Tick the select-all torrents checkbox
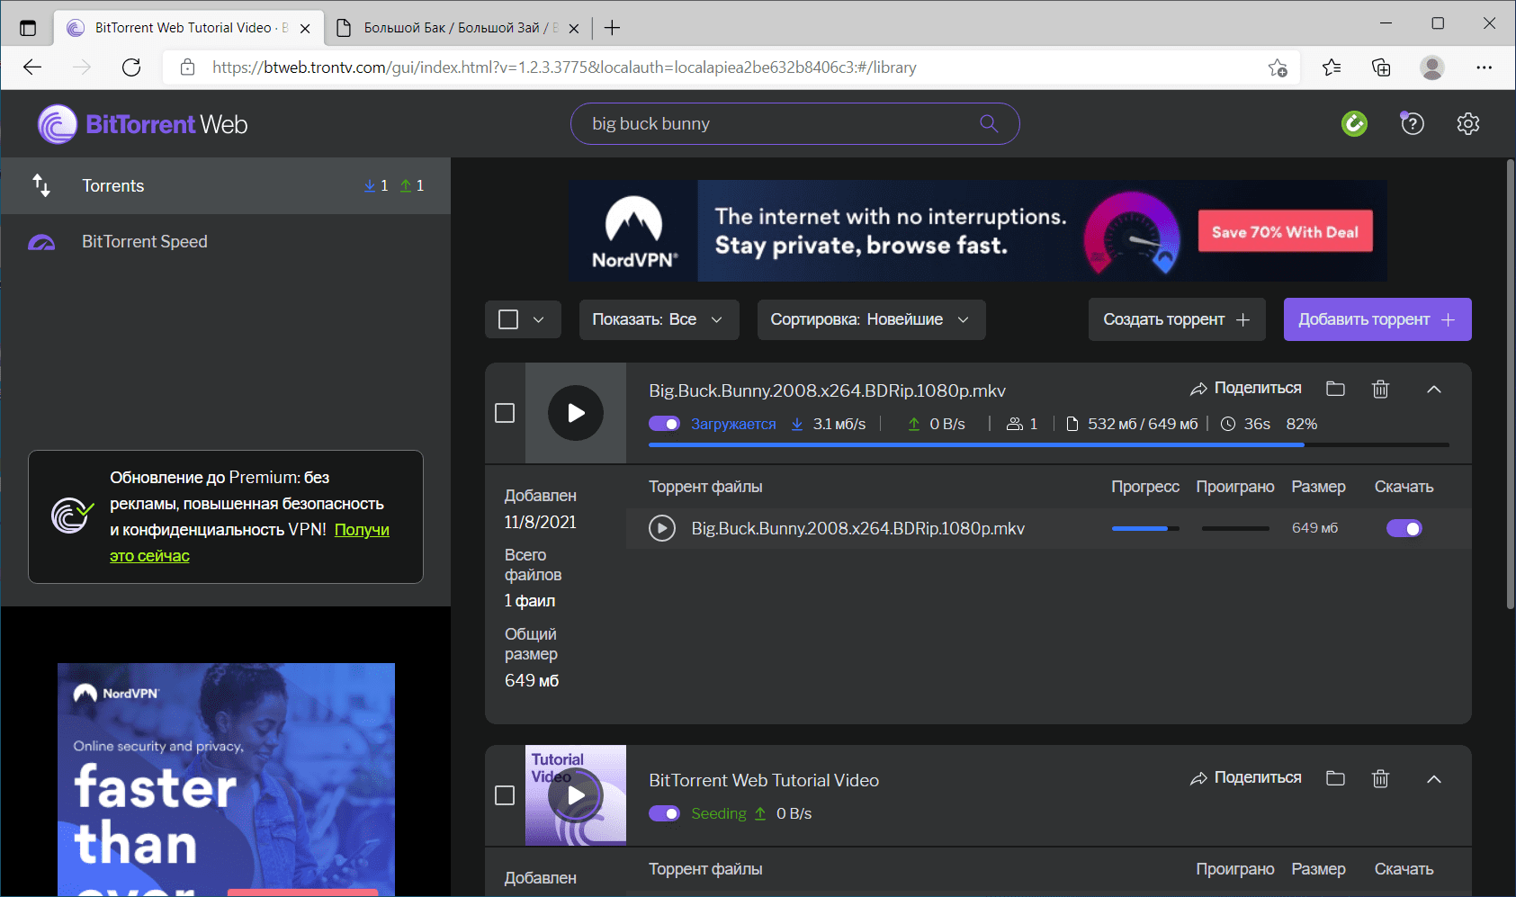This screenshot has height=897, width=1516. coord(508,319)
